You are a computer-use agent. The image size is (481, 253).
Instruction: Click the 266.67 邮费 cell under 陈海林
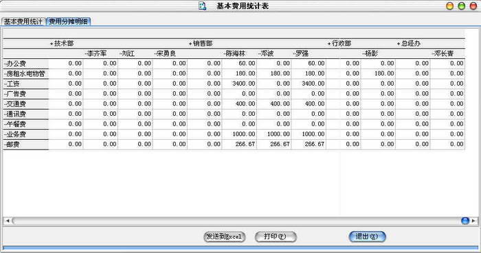tap(239, 144)
